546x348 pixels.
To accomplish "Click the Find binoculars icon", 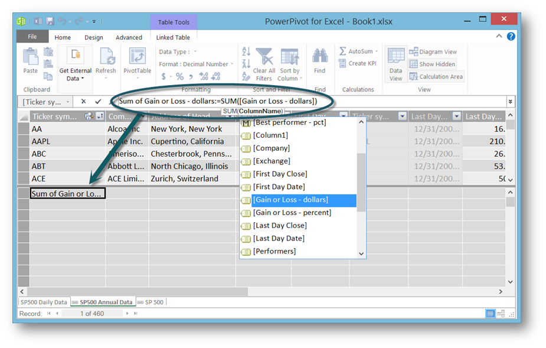I will pos(320,56).
